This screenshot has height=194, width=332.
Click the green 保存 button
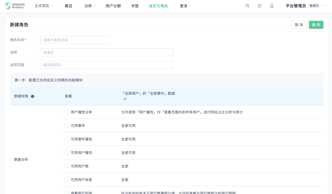click(316, 25)
